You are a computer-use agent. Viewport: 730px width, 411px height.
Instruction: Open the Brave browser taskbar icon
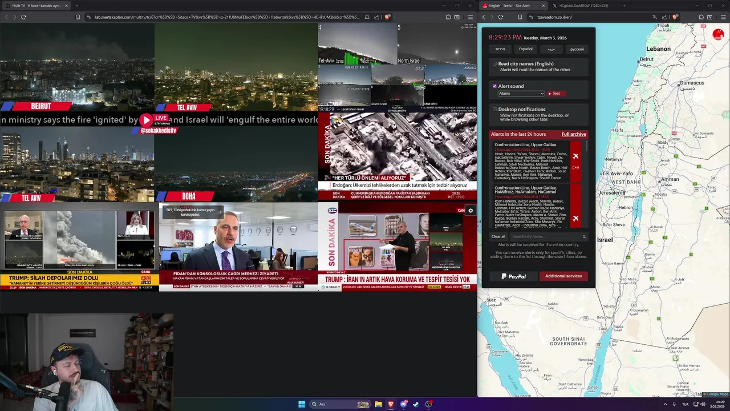[391, 404]
